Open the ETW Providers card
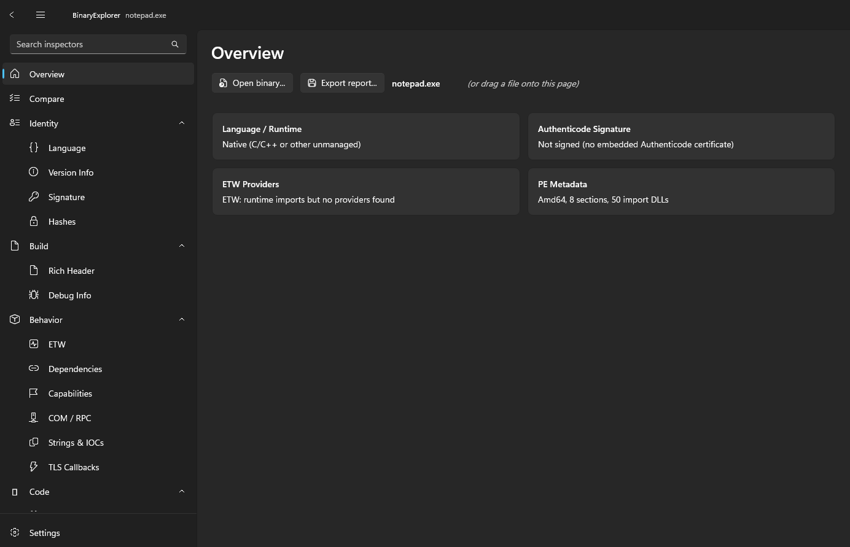Screen dimensions: 850x547 point(366,192)
